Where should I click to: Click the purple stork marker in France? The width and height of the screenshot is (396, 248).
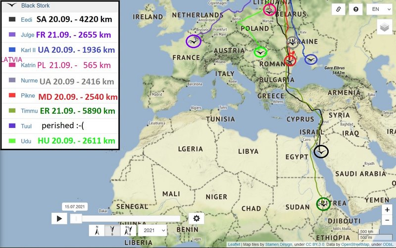pos(194,41)
